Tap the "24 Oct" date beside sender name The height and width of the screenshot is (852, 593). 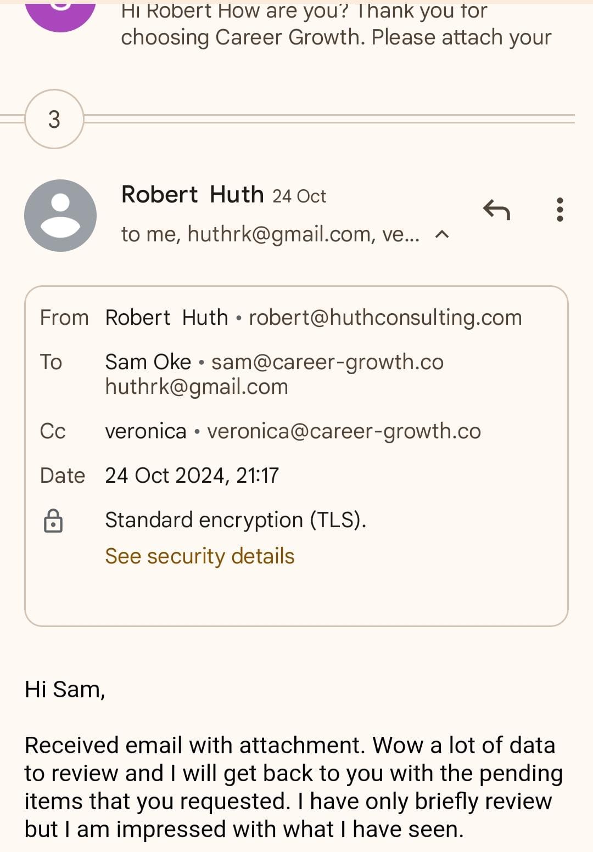click(299, 196)
